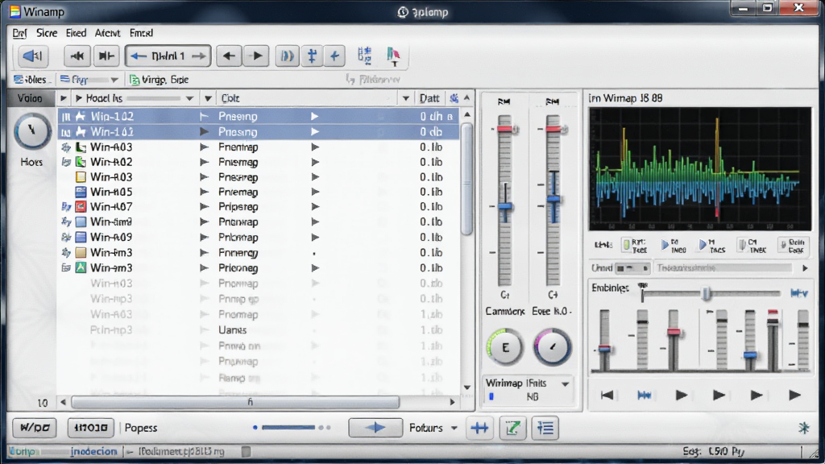Viewport: 825px width, 464px height.
Task: Expand the Hoael hs column dropdown
Action: tap(190, 98)
